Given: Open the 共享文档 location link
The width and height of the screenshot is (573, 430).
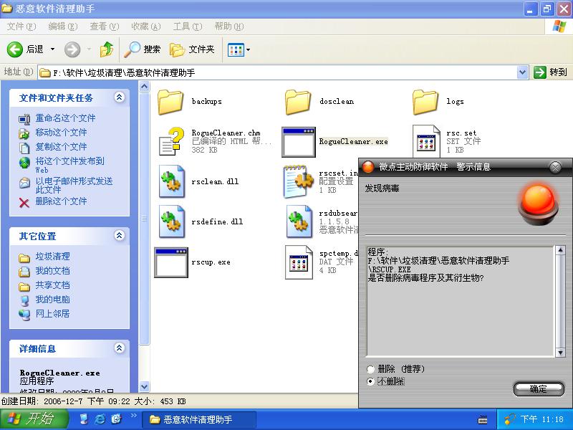Looking at the screenshot, I should (52, 285).
